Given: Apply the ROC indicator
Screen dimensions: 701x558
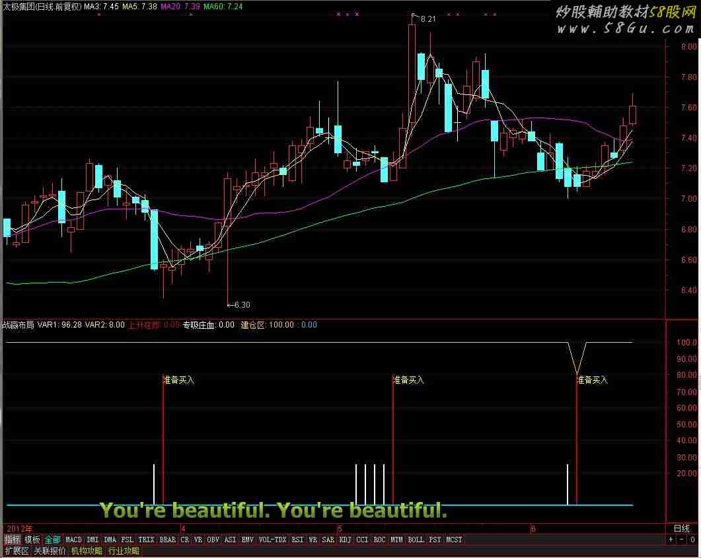Looking at the screenshot, I should (x=379, y=540).
